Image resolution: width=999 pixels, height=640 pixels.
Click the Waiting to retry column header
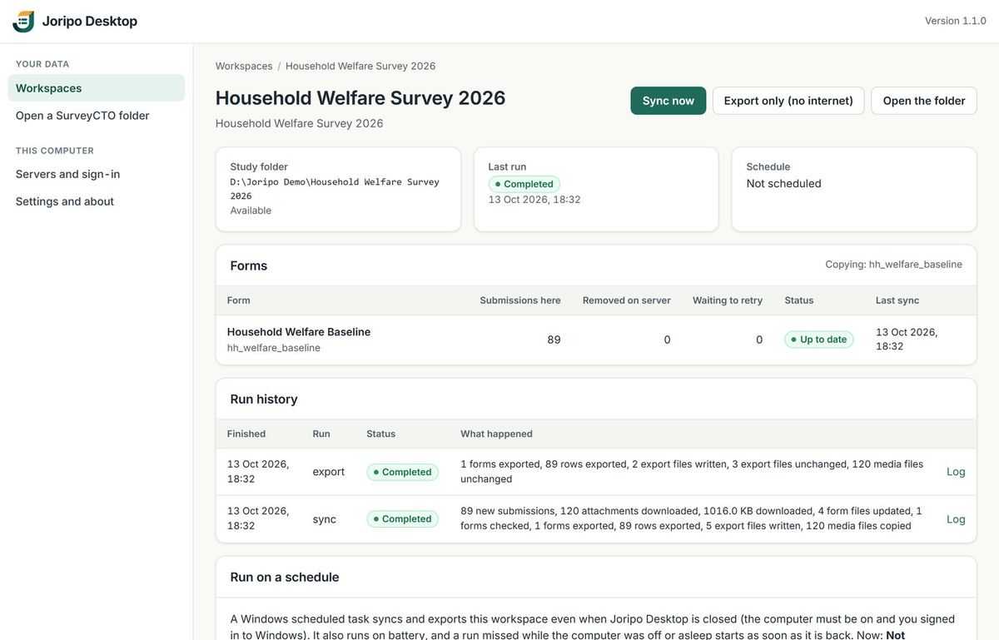pyautogui.click(x=728, y=300)
